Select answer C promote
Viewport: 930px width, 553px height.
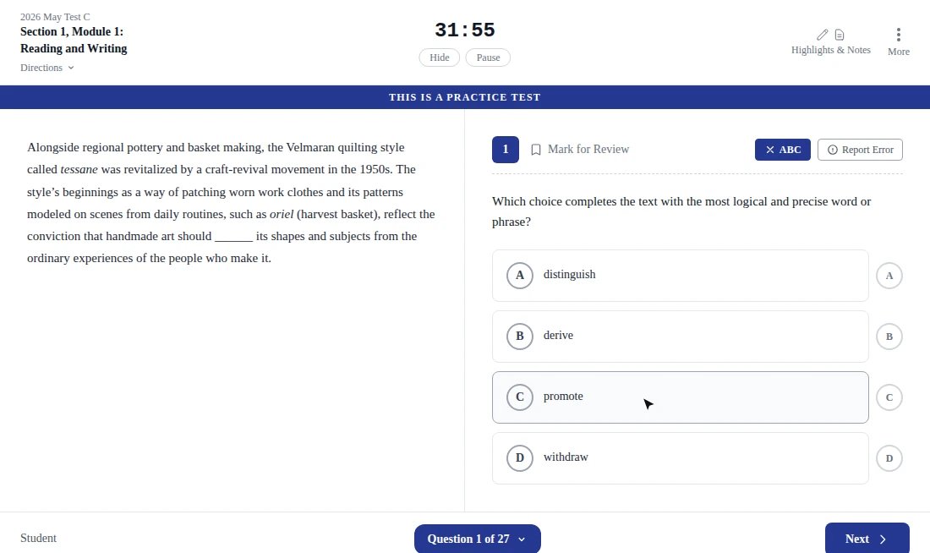click(680, 397)
